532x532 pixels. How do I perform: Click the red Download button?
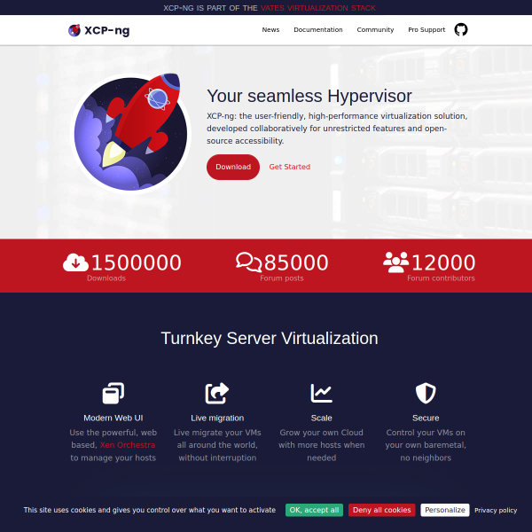pyautogui.click(x=233, y=167)
